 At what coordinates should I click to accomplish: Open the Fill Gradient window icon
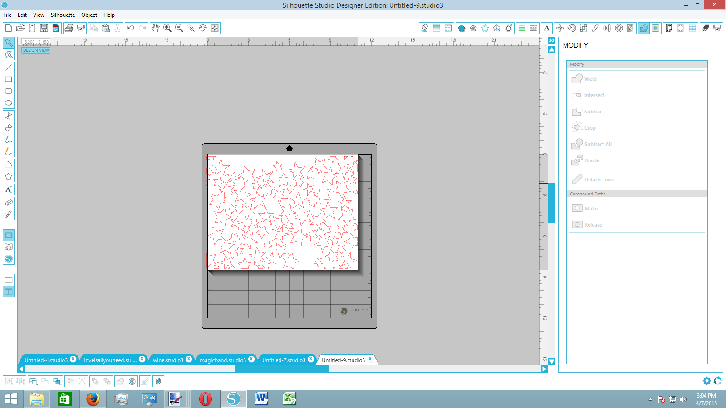pyautogui.click(x=437, y=28)
